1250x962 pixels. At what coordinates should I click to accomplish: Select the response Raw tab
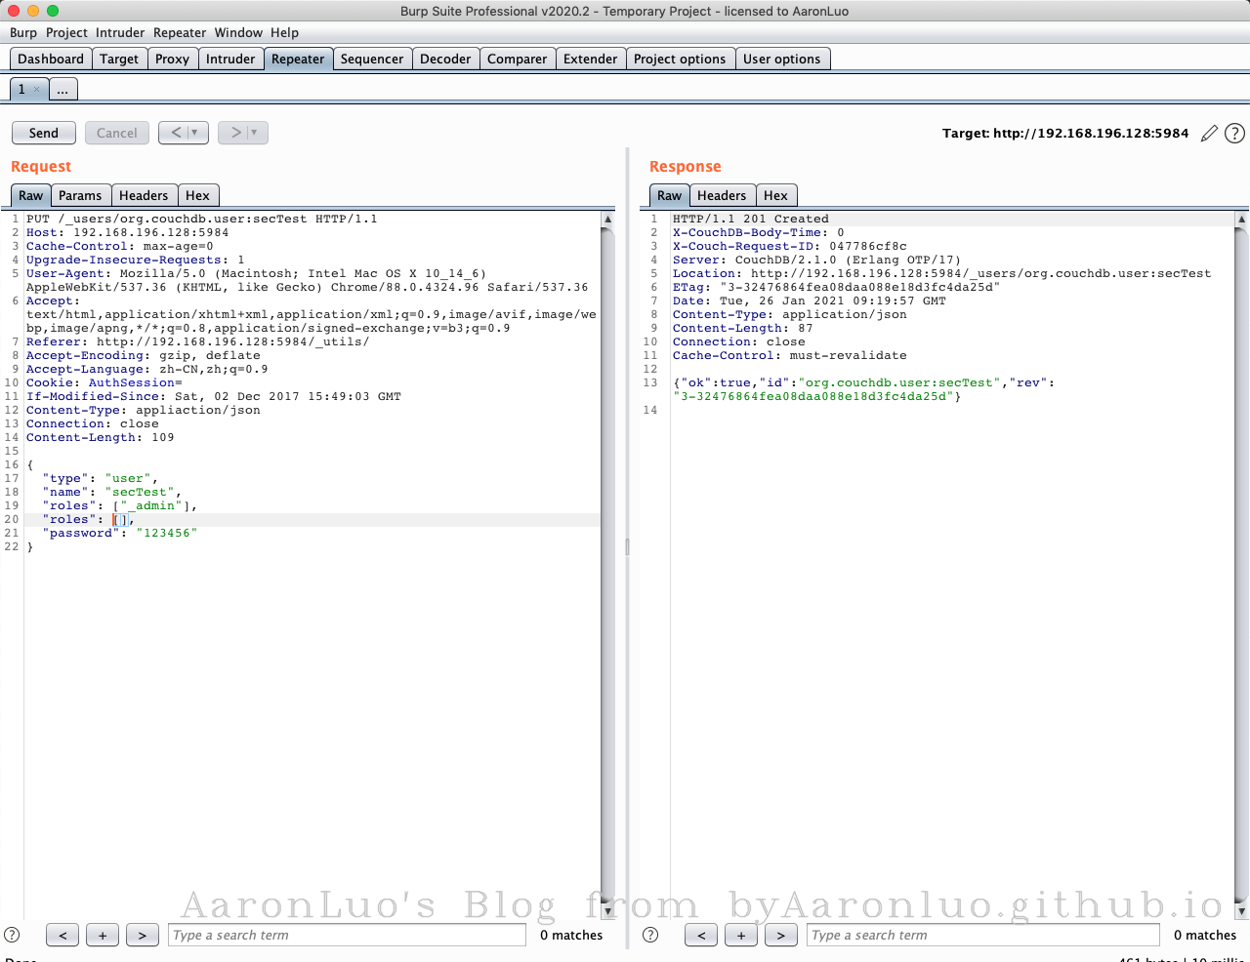click(x=670, y=195)
